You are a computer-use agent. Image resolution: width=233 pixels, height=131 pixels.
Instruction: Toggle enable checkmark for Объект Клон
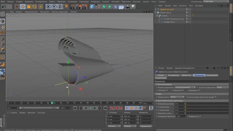[190, 13]
